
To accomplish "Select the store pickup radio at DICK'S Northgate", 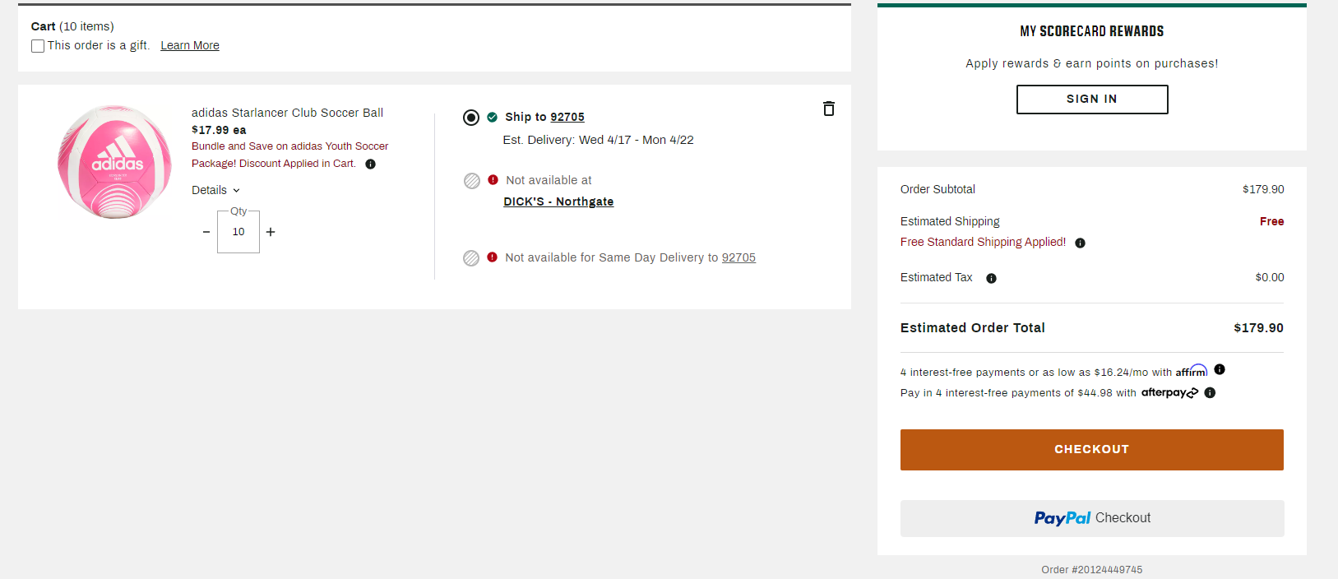I will (x=472, y=181).
